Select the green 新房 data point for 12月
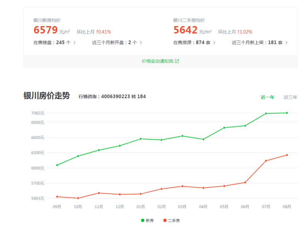307x230 pixels. (x=120, y=146)
